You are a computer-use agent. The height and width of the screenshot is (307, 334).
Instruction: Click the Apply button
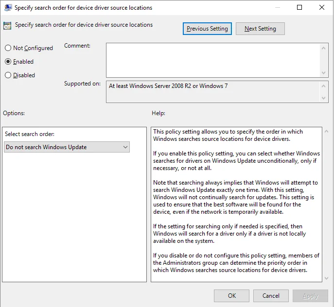(x=310, y=296)
